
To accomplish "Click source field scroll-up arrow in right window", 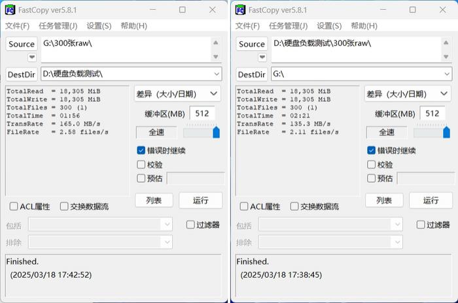I will tap(446, 43).
